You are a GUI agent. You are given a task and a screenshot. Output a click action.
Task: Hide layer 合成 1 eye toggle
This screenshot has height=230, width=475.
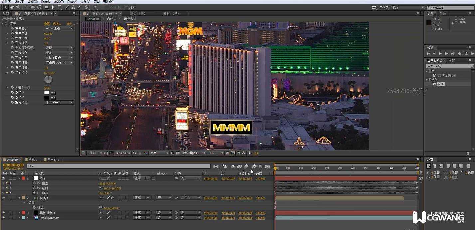(x=3, y=198)
